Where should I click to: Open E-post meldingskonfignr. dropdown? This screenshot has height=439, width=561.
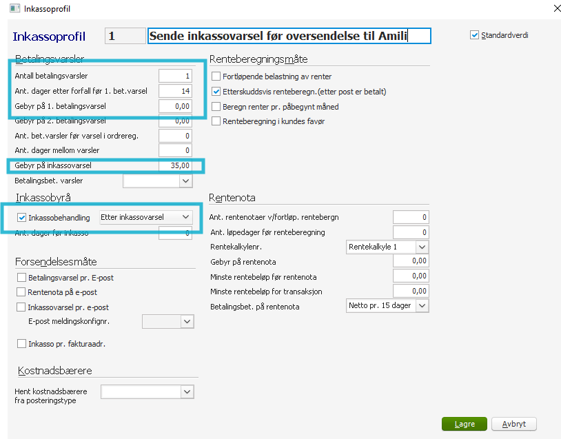coord(187,321)
